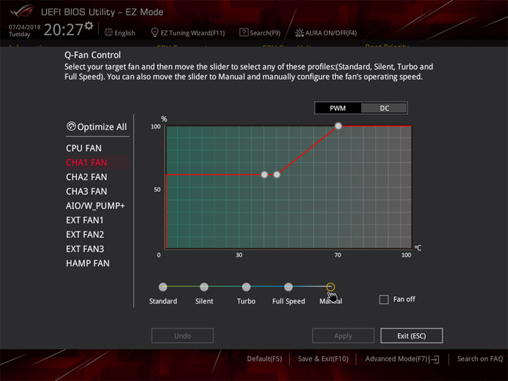Click the globe language icon
Image resolution: width=508 pixels, height=381 pixels.
point(109,32)
